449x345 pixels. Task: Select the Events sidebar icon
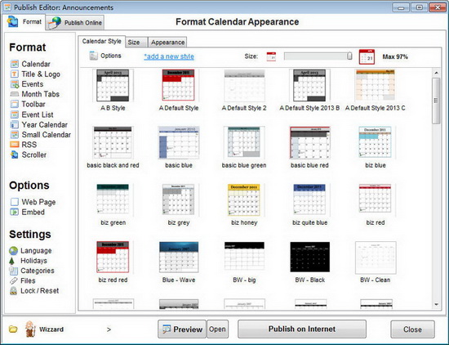15,84
